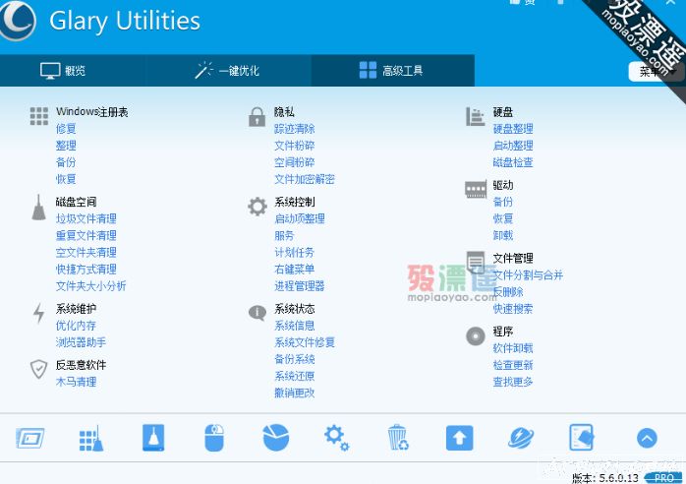Click the eraser tracks toolbar icon
The height and width of the screenshot is (484, 686).
coord(582,437)
